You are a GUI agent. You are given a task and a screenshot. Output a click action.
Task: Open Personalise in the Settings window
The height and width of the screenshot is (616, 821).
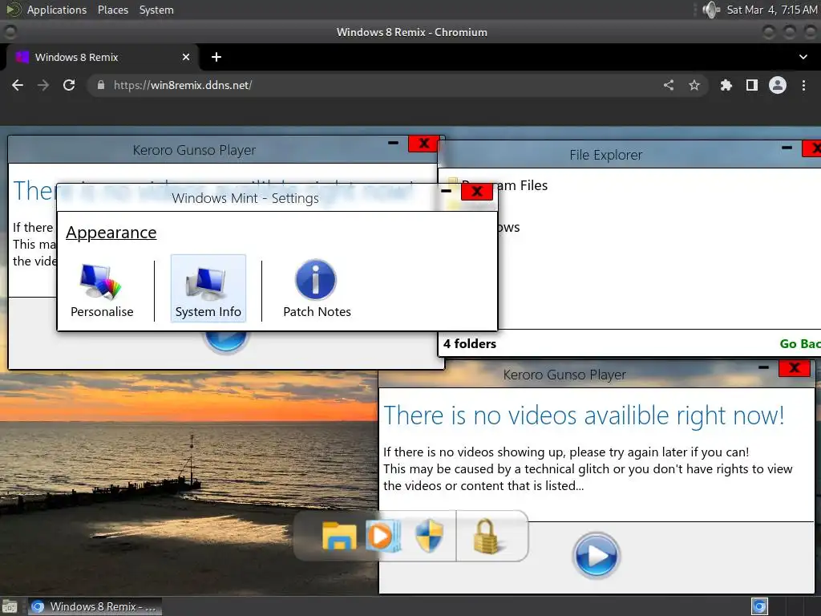coord(102,290)
